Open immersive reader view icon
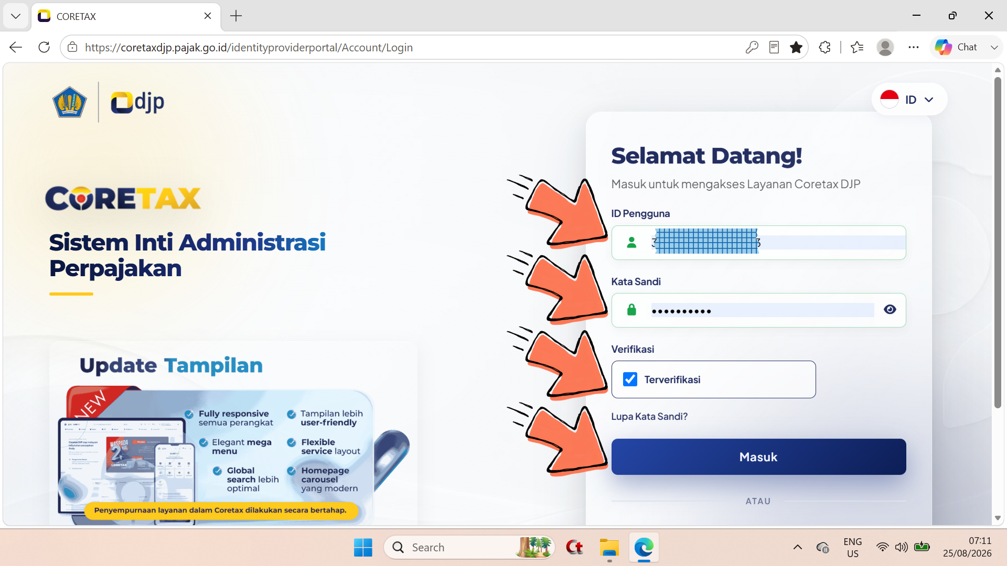This screenshot has width=1007, height=566. point(774,47)
